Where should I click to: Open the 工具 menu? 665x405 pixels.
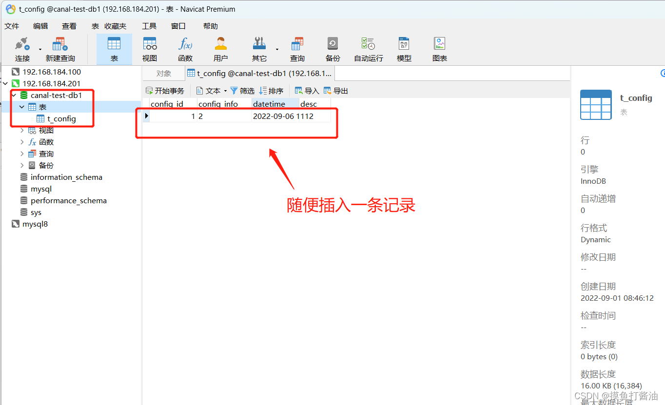149,26
